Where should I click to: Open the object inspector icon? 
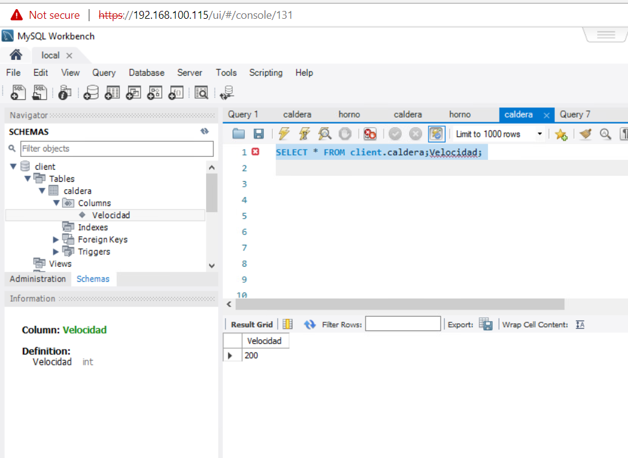point(64,93)
